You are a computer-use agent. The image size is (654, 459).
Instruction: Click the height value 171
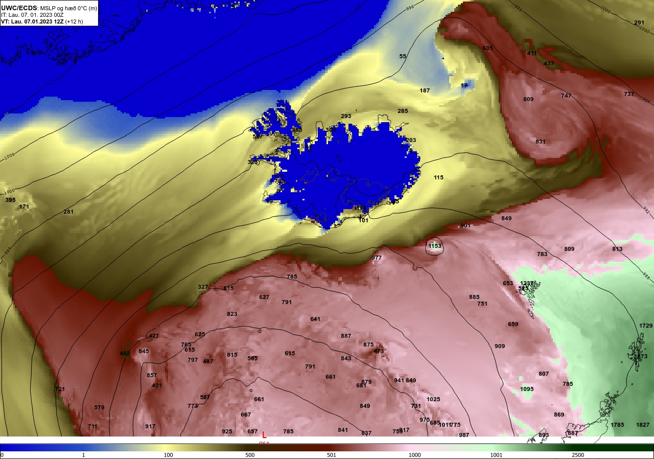[x=24, y=206]
